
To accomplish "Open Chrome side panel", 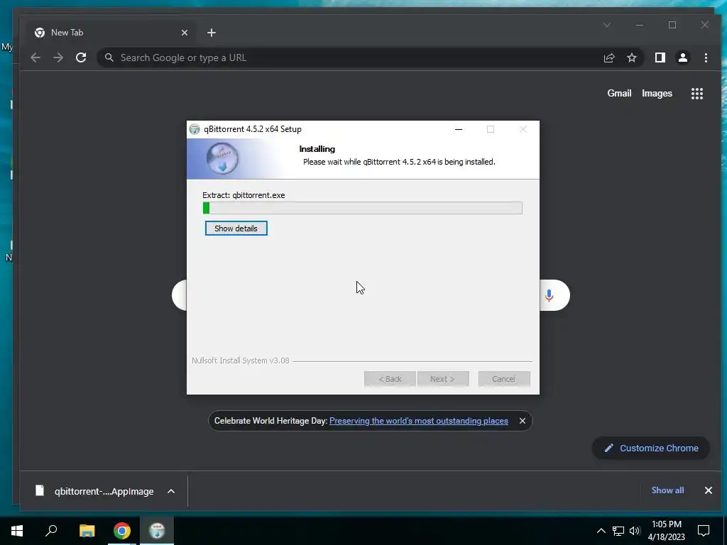I will (660, 57).
